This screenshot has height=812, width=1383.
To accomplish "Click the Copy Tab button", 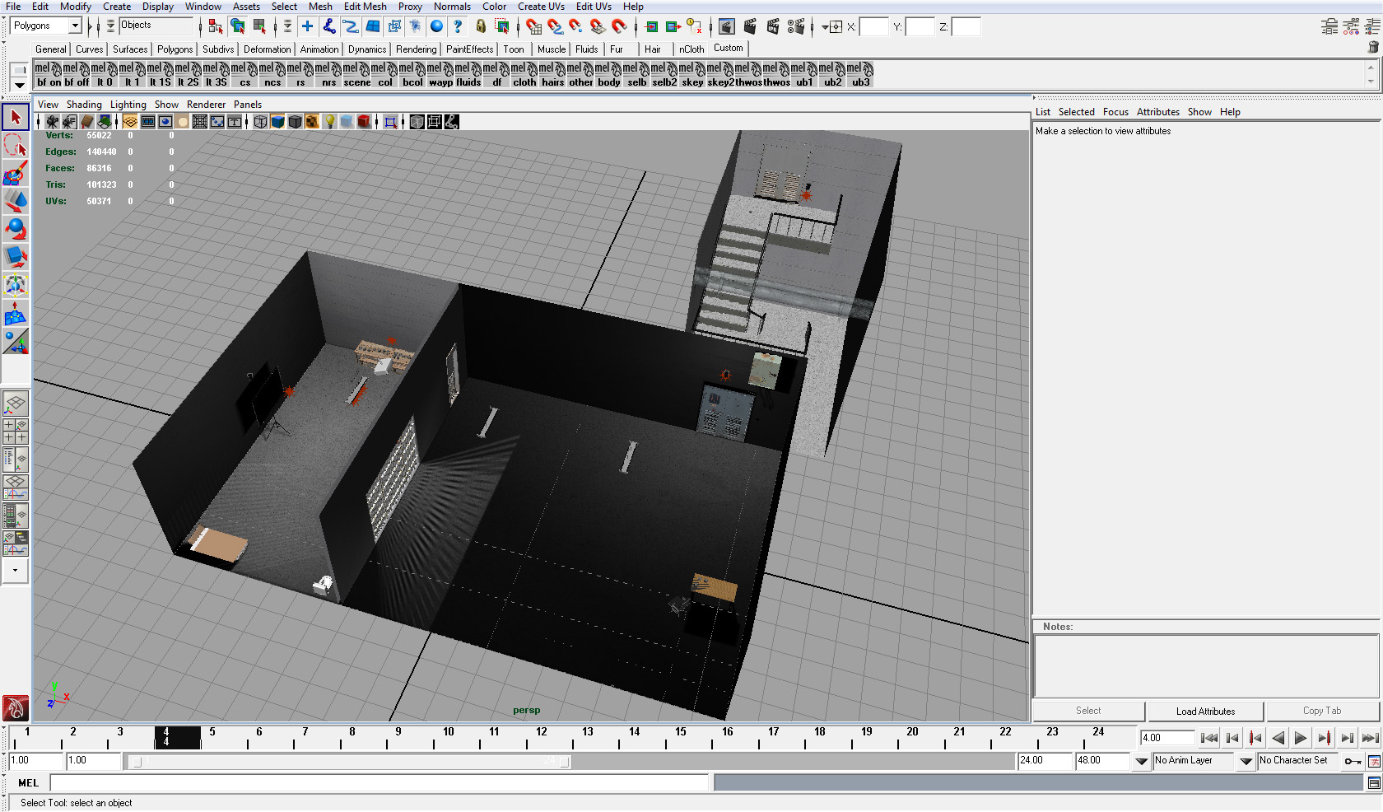I will tap(1322, 711).
